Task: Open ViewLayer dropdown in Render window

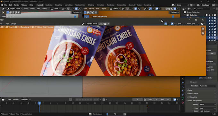Action: [x=193, y=24]
